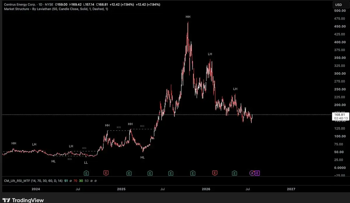This screenshot has width=350, height=203.
Task: Click the purple lightning event icon
Action: tap(252, 173)
